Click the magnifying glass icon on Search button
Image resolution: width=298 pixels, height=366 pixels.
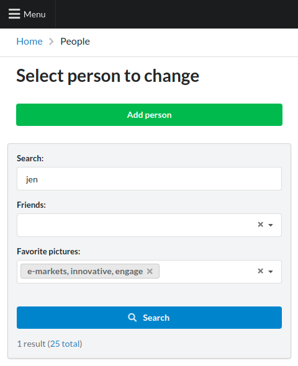[132, 318]
